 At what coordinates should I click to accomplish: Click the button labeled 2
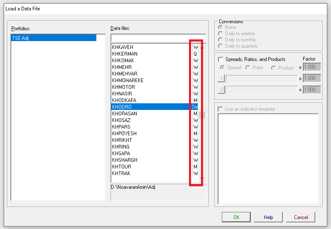coord(221,90)
